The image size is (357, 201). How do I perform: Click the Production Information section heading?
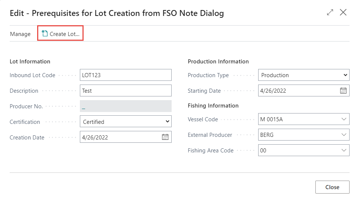pos(218,62)
